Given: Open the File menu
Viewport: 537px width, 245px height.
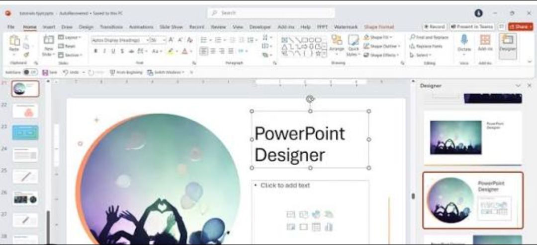Looking at the screenshot, I should click(11, 27).
